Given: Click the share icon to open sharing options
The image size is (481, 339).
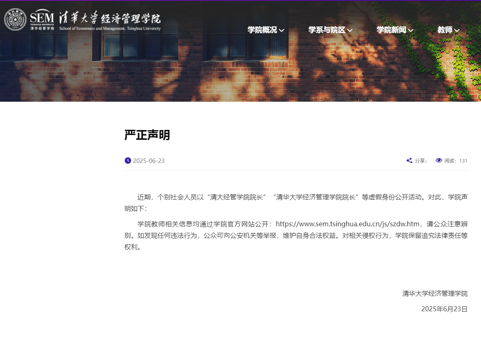Looking at the screenshot, I should coord(409,161).
